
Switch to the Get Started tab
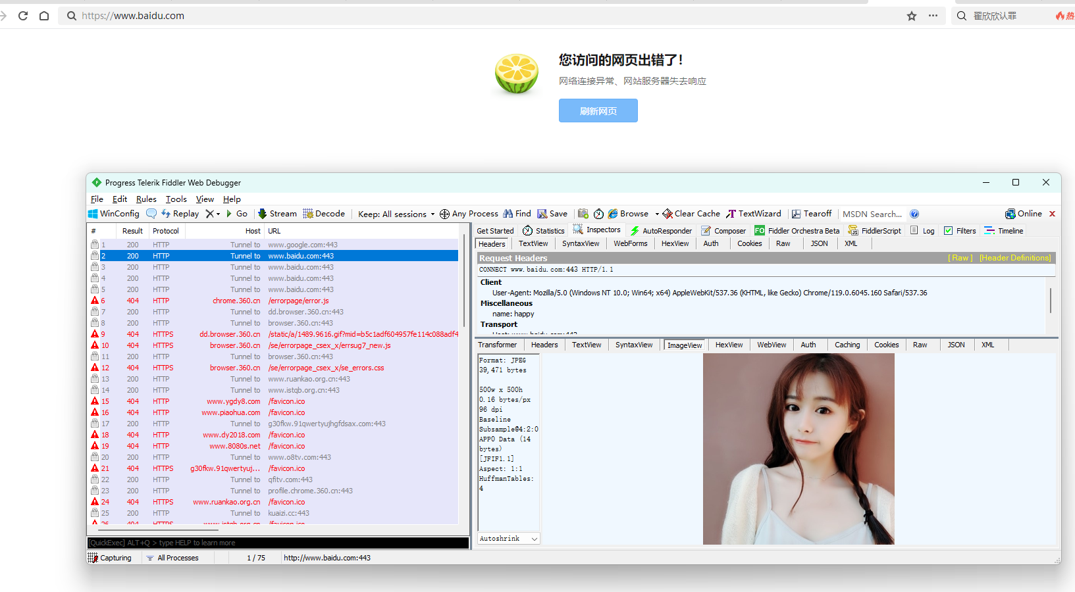[x=495, y=231]
